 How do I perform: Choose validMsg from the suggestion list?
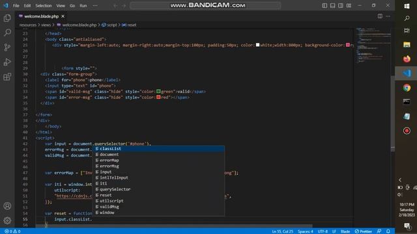[158, 207]
